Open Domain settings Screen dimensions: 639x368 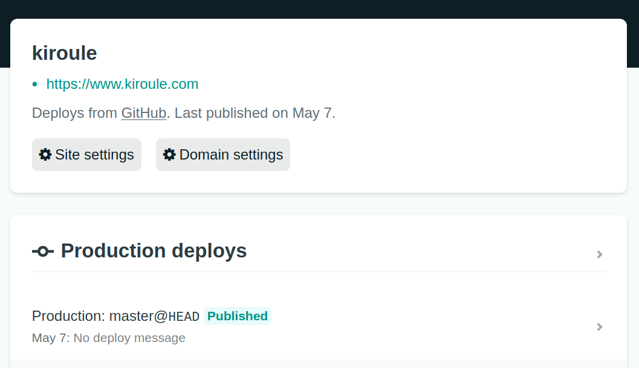coord(223,155)
